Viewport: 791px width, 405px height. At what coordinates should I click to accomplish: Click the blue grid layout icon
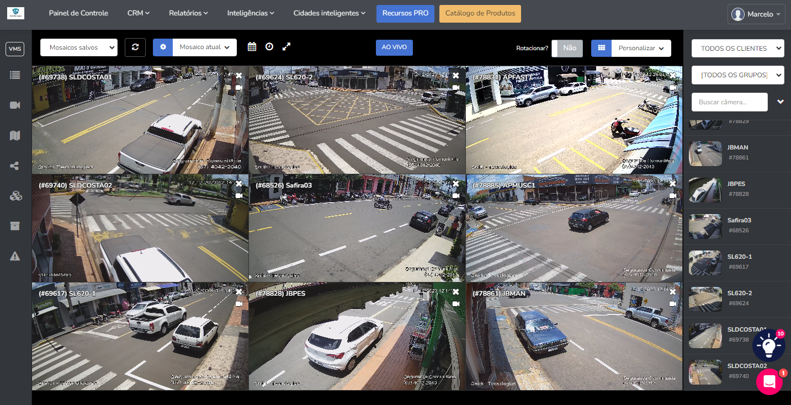601,48
